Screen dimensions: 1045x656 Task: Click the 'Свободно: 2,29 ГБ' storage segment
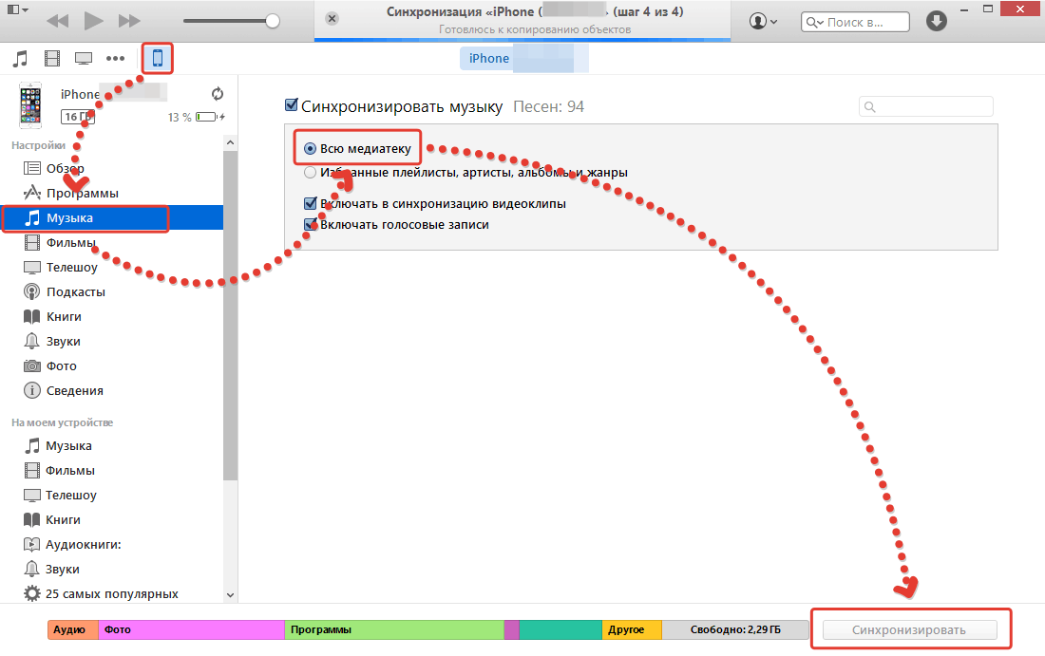(735, 629)
